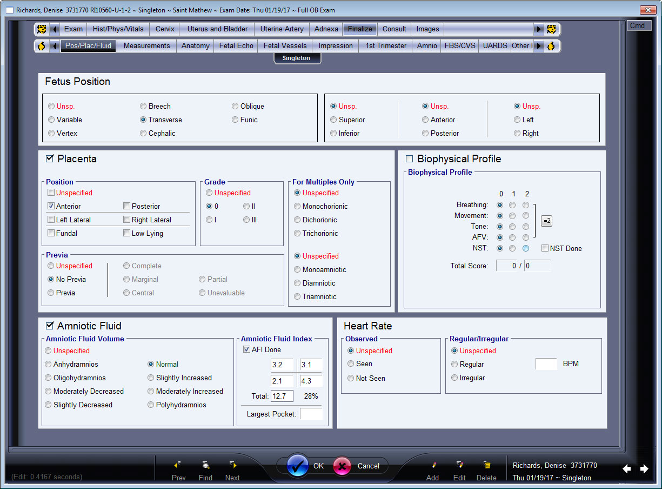
Task: Click the yellow icon right of Images tab row
Action: [x=551, y=29]
